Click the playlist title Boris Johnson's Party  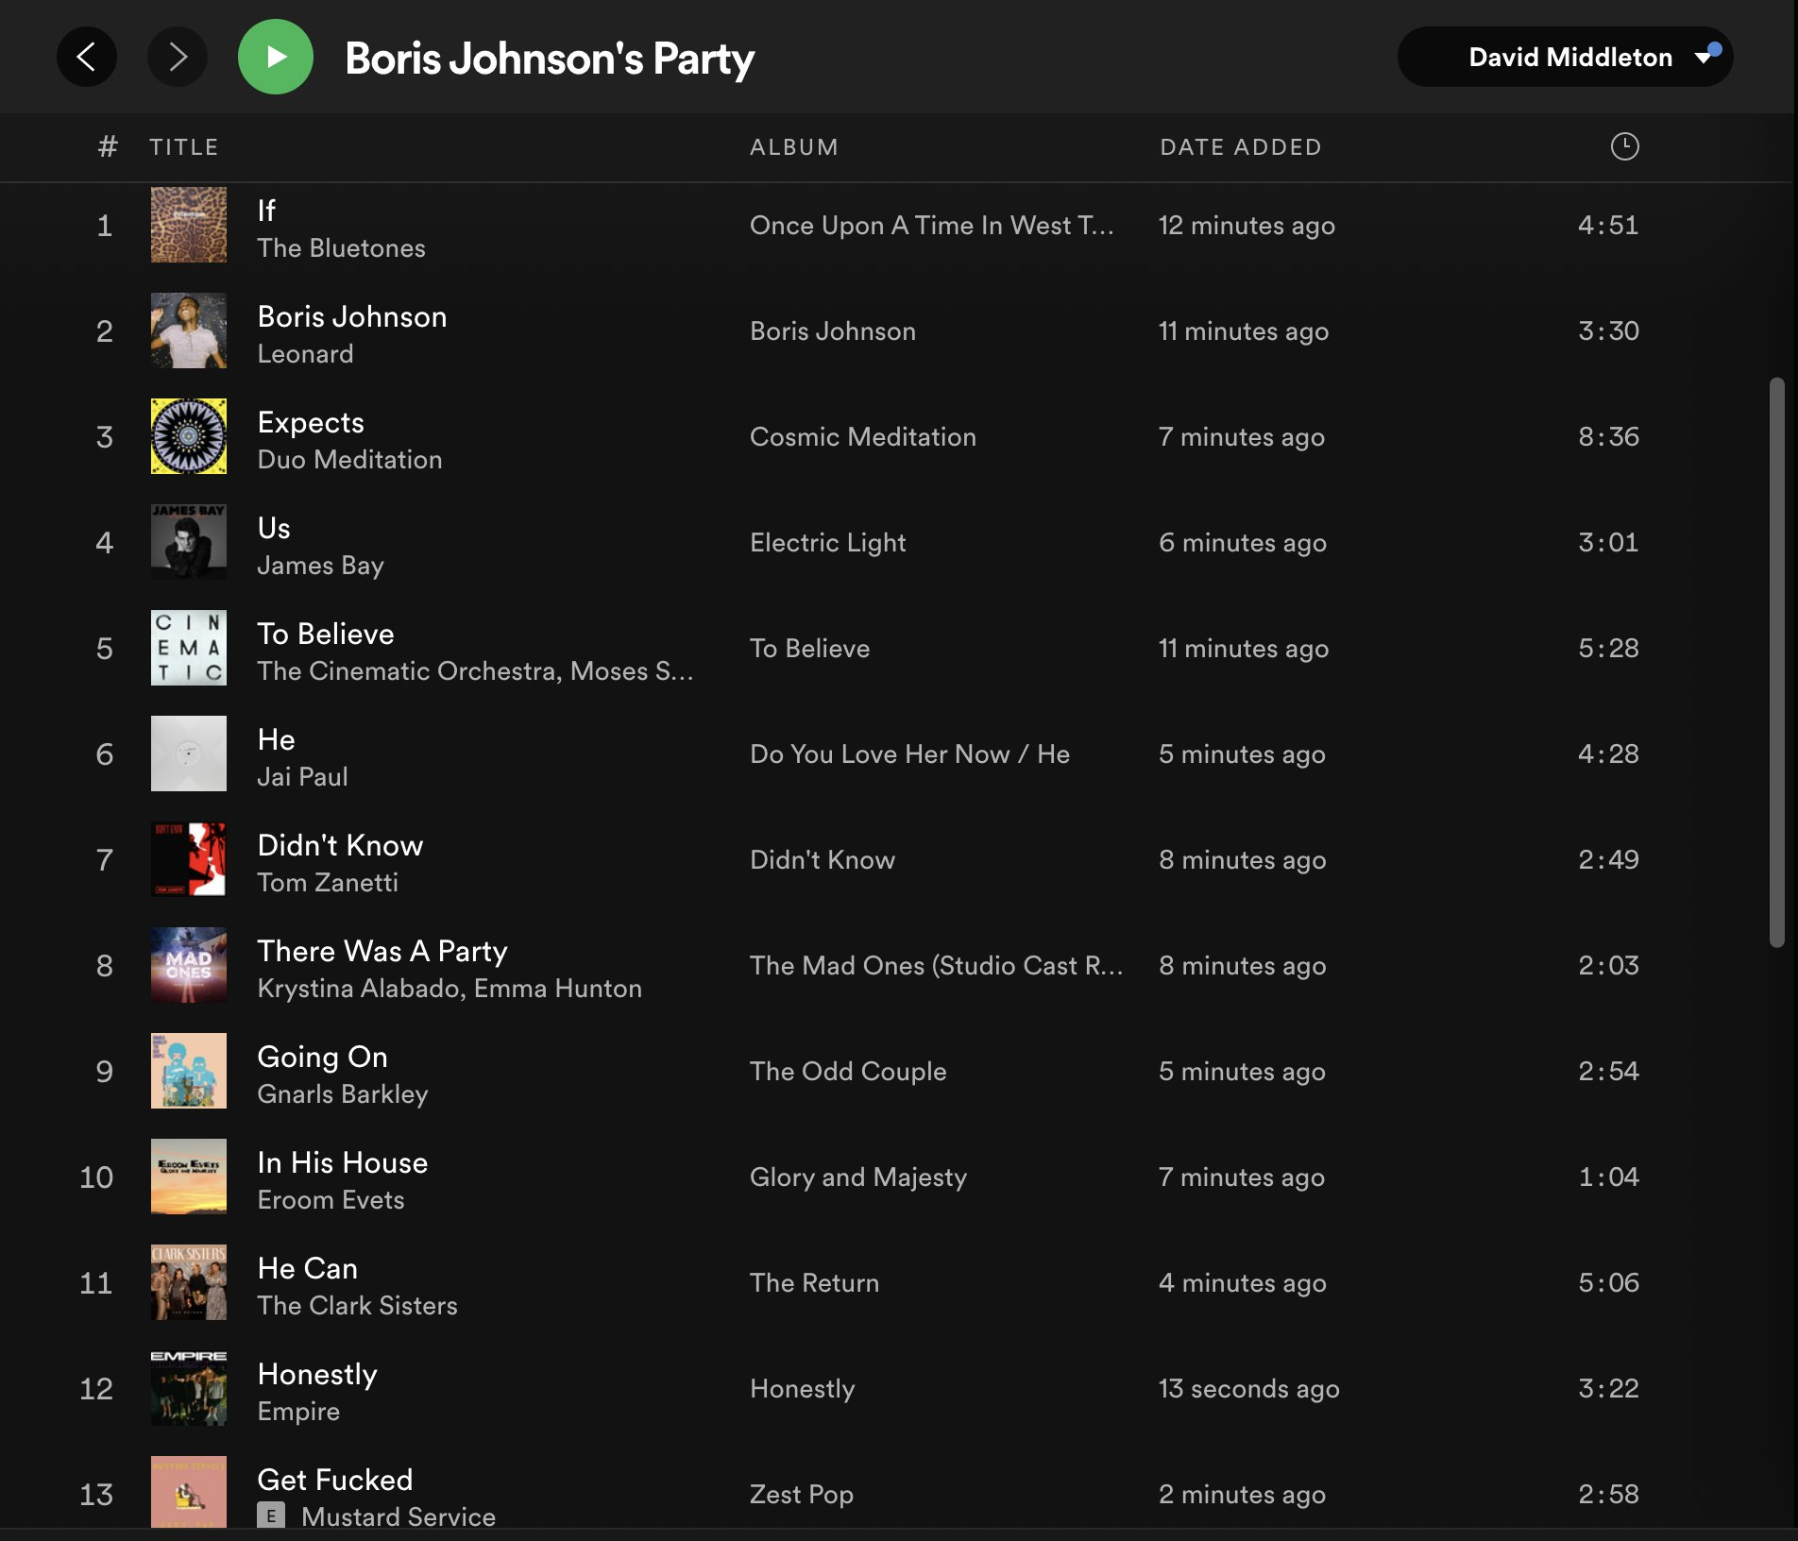[x=550, y=59]
